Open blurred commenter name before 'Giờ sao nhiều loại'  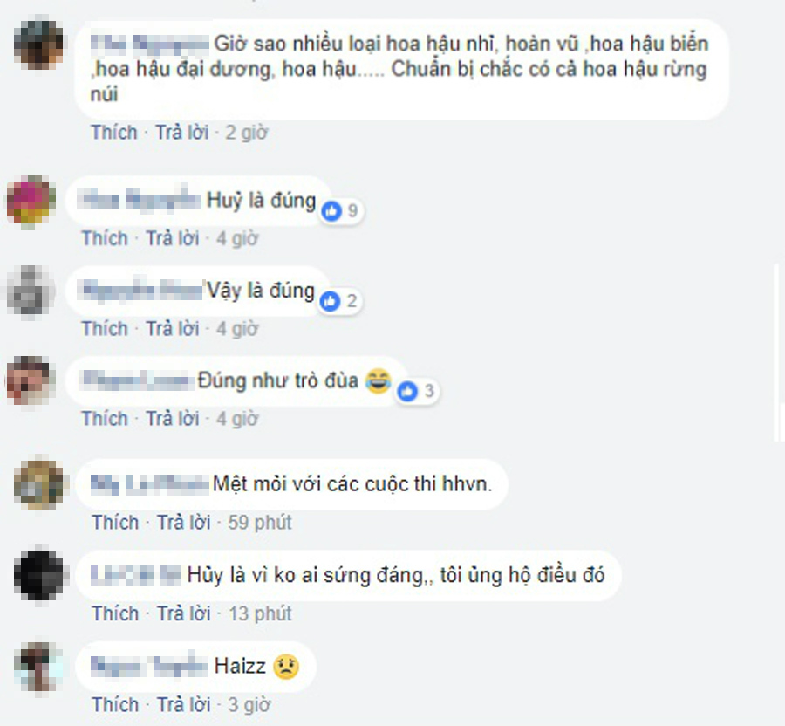(x=150, y=44)
